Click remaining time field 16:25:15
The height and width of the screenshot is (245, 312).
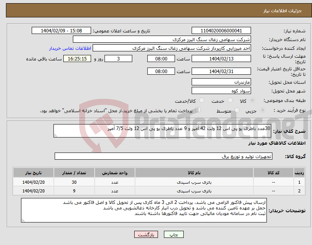[77, 59]
